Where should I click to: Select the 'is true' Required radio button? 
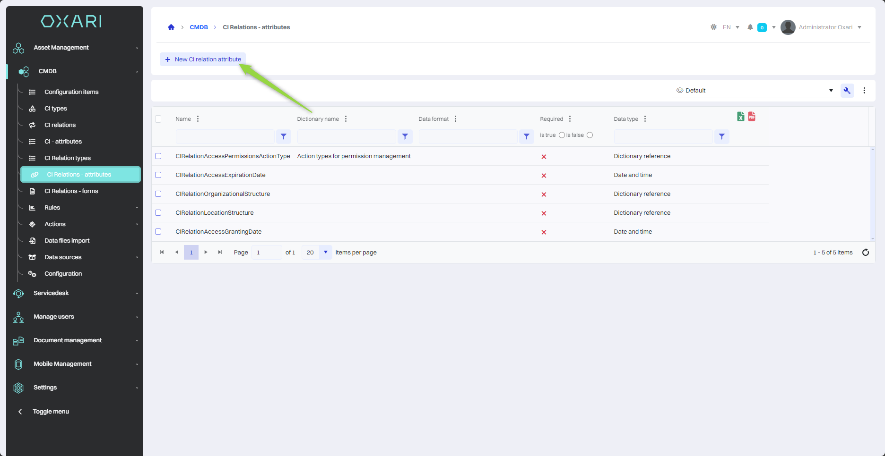[561, 135]
